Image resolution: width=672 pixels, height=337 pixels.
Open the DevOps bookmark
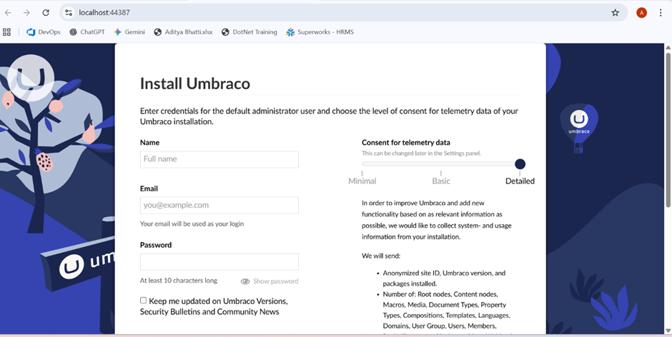[x=44, y=32]
